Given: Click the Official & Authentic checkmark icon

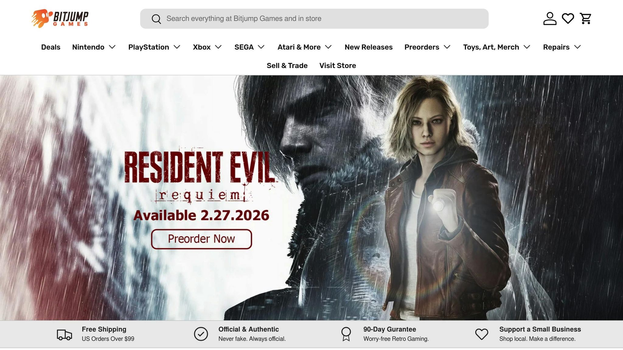Looking at the screenshot, I should point(201,334).
